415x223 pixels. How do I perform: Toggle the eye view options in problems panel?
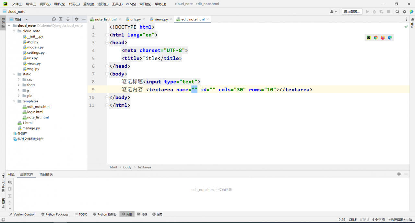click(10, 182)
